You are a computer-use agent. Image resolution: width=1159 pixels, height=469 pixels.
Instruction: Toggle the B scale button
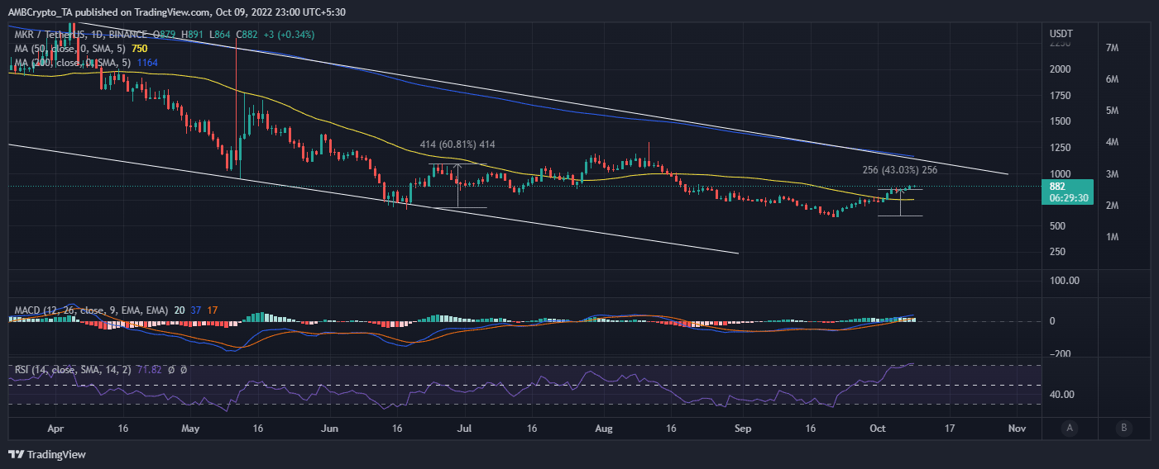(1123, 428)
